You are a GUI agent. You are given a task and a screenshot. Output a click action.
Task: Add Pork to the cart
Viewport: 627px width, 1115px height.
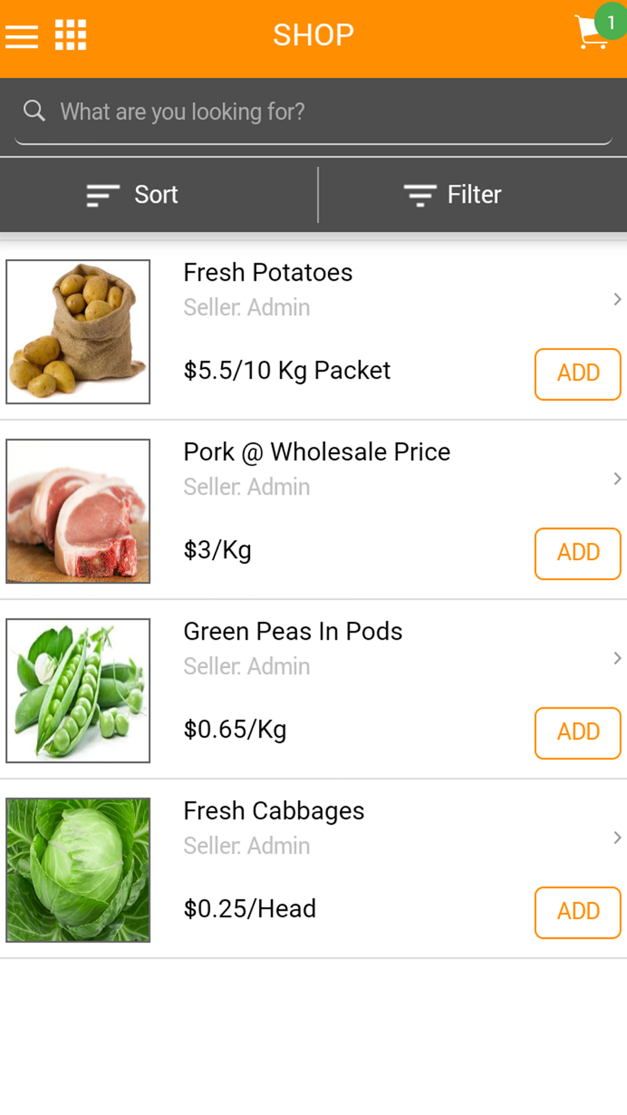[x=577, y=553]
